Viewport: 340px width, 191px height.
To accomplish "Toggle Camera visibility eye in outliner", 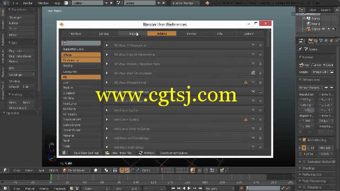I will pyautogui.click(x=323, y=29).
